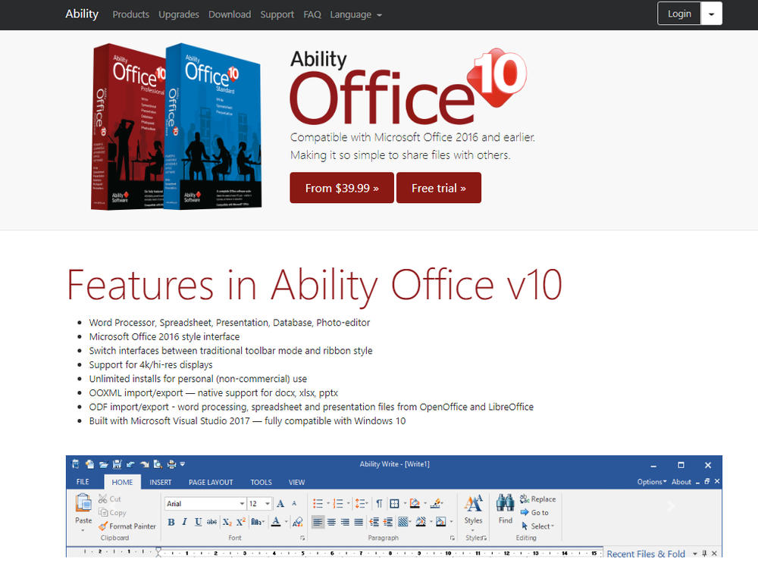
Task: Expand the Font dialog launcher
Action: (302, 538)
